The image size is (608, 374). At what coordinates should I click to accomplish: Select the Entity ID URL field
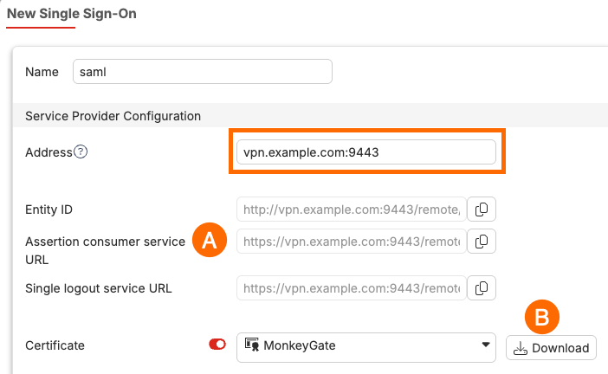coord(352,210)
